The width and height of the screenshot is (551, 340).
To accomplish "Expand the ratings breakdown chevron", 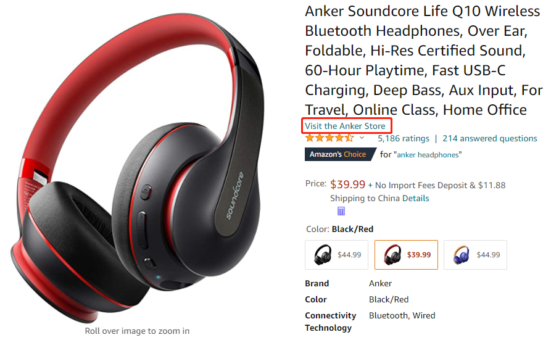I will click(362, 138).
